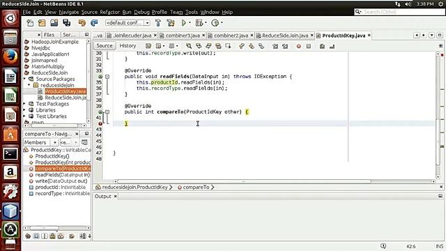Close the ProductIdKey.java tab

click(369, 36)
